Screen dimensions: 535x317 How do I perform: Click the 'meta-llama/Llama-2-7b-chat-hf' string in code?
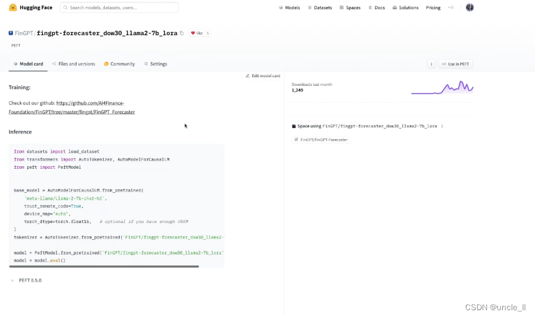pyautogui.click(x=64, y=198)
